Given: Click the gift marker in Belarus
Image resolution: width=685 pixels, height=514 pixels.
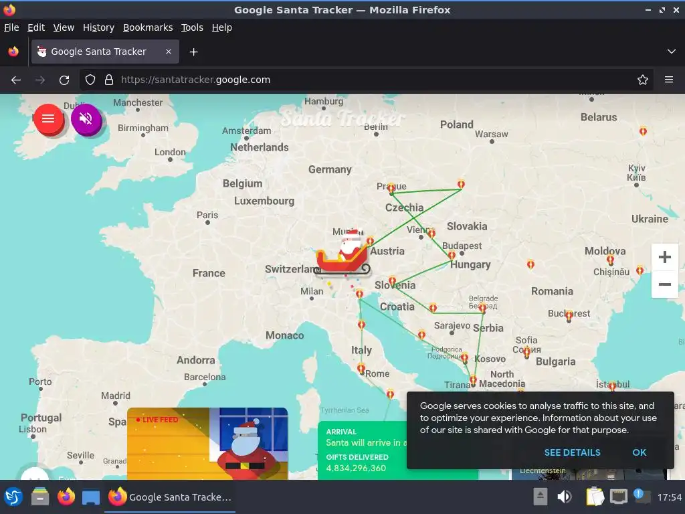Looking at the screenshot, I should pyautogui.click(x=643, y=131).
